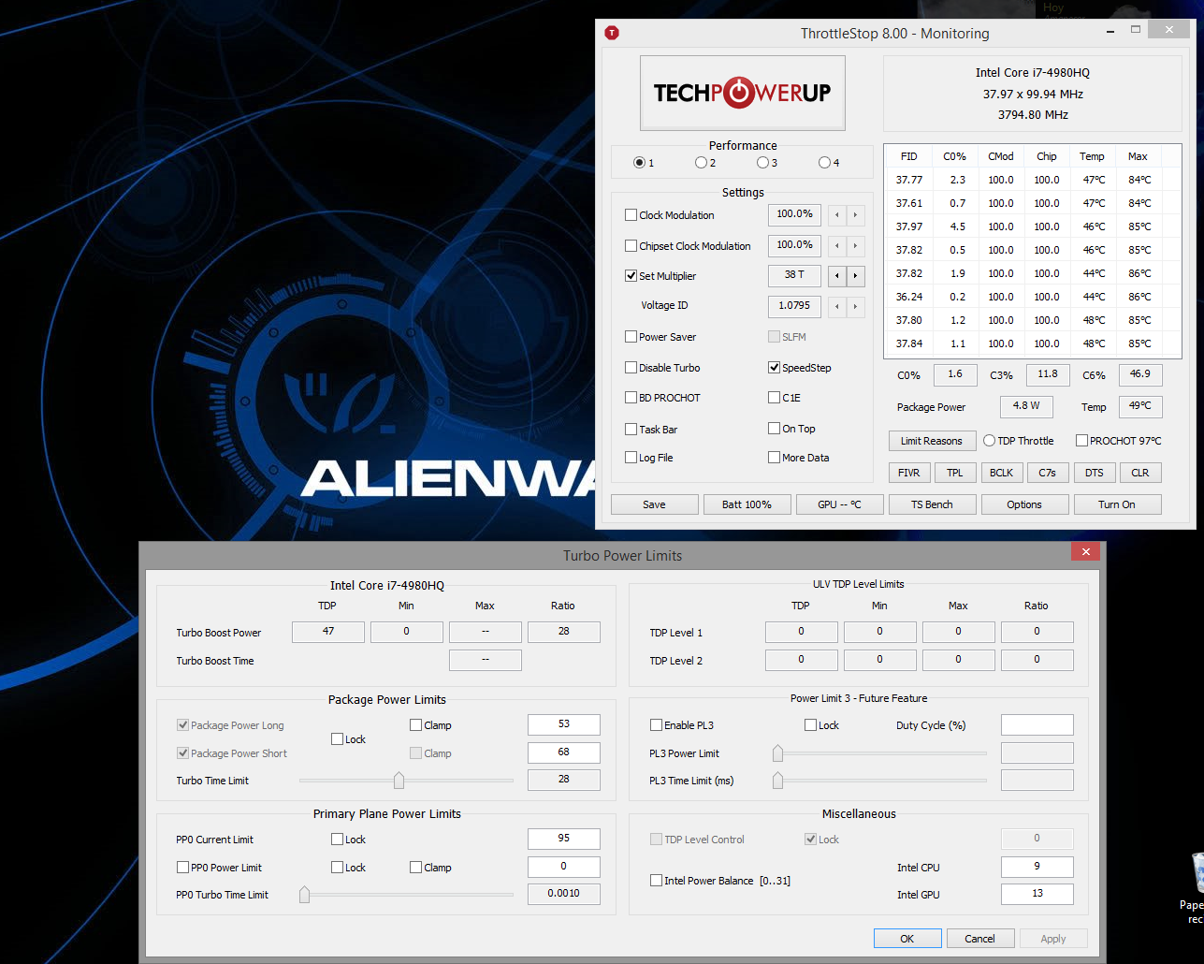This screenshot has height=964, width=1204.
Task: Click the Package Power Short value field
Action: (564, 752)
